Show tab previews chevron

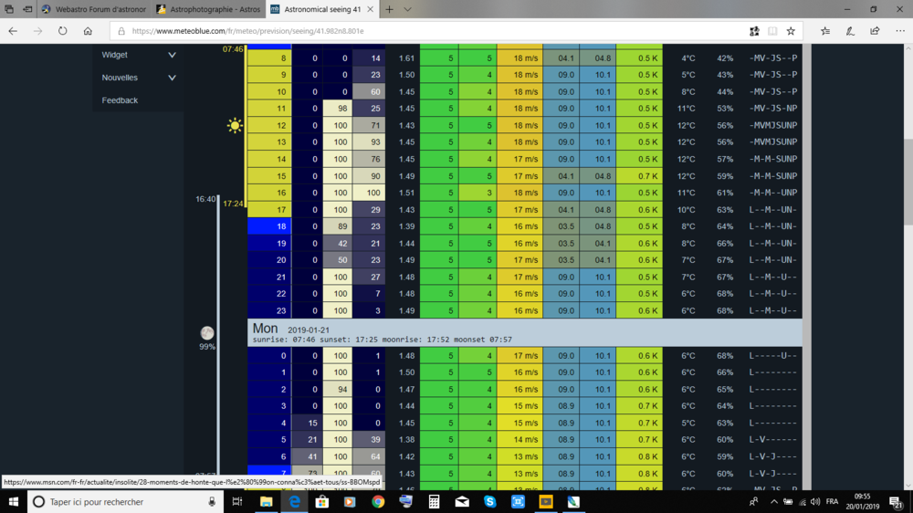click(407, 9)
